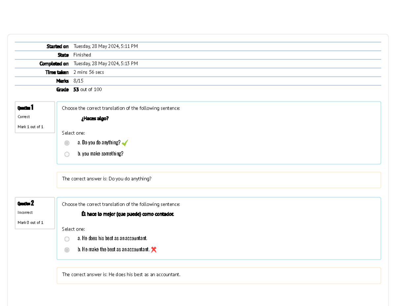Choose radio 'a. He does his best as an accountant.'
This screenshot has width=396, height=306.
point(67,239)
